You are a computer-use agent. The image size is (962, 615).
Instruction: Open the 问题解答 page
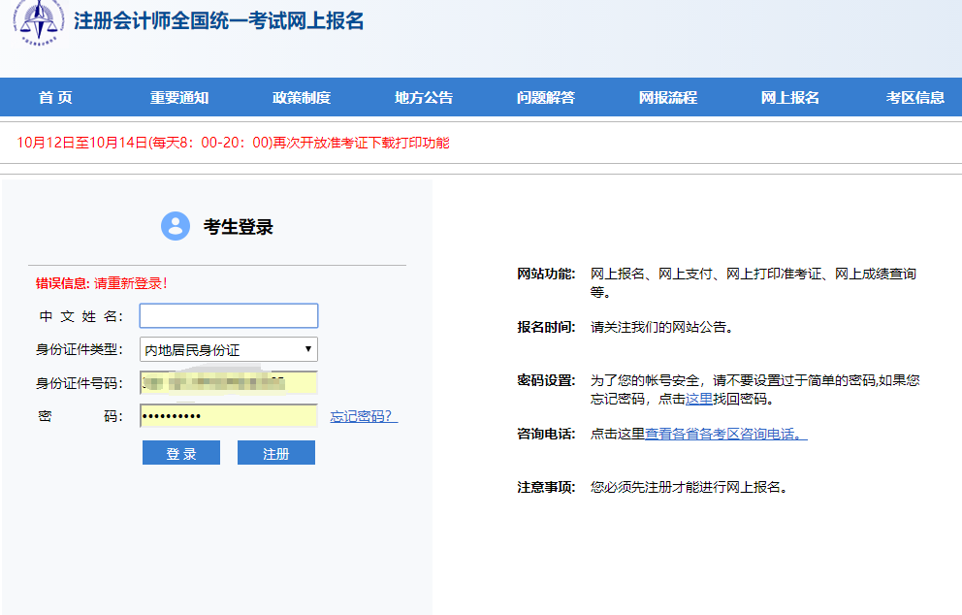click(546, 97)
